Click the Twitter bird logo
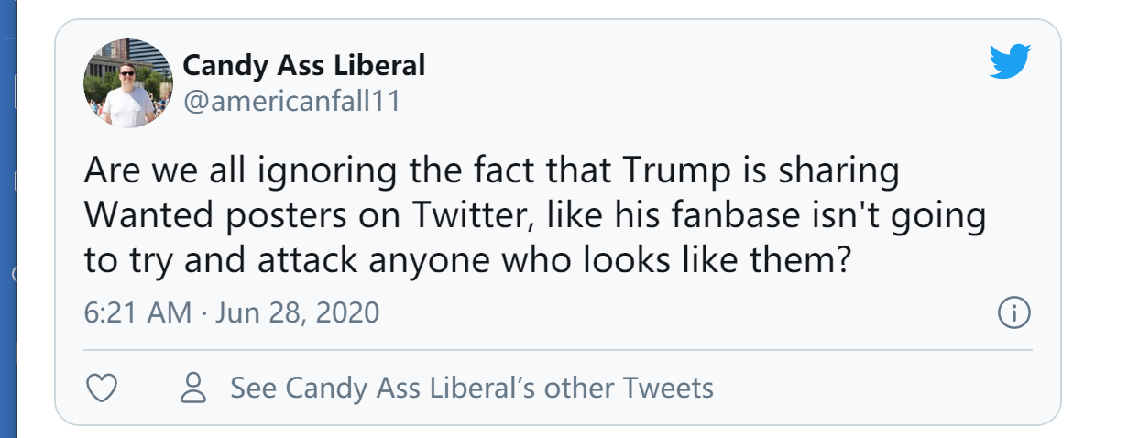The height and width of the screenshot is (438, 1128). 1010,62
